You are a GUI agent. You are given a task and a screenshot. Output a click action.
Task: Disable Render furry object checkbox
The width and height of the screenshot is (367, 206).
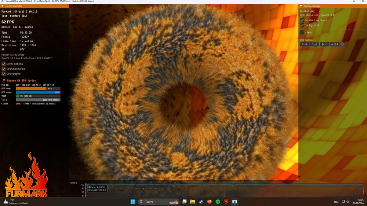coord(302,20)
